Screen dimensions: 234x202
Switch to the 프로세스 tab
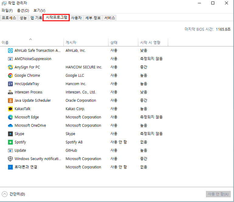pos(9,18)
